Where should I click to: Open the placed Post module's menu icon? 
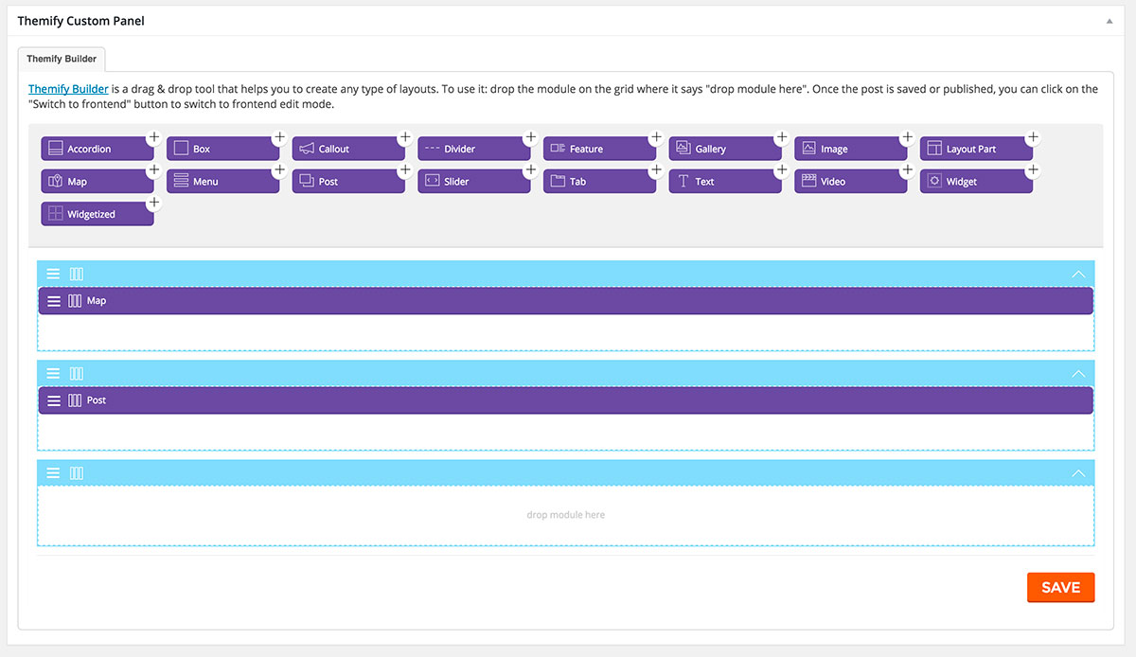(x=54, y=400)
